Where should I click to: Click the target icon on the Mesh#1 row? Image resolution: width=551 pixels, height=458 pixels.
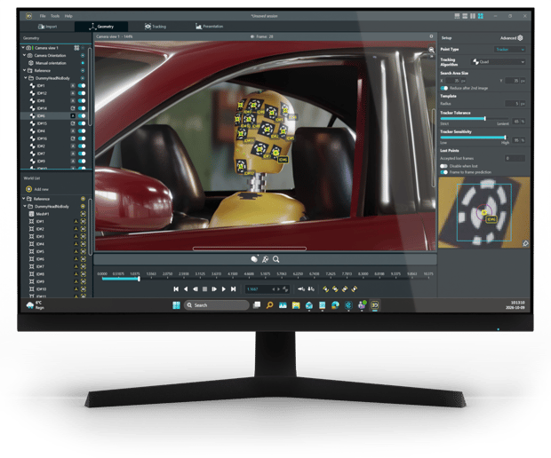click(84, 214)
